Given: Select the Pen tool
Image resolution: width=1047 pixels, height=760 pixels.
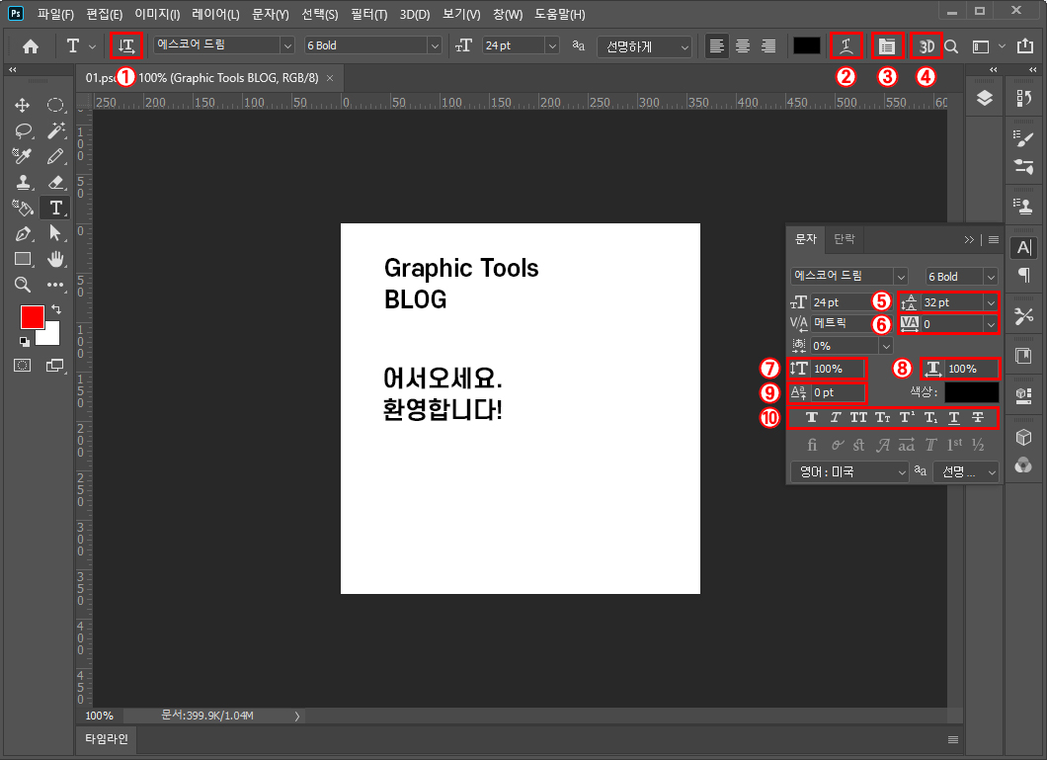Looking at the screenshot, I should [23, 233].
